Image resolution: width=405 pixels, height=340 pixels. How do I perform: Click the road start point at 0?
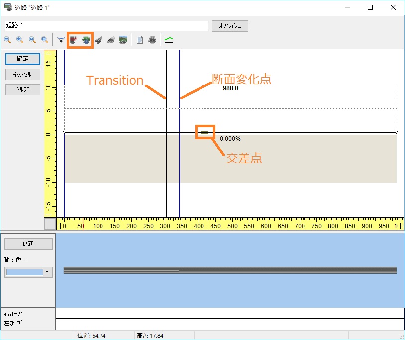64,132
